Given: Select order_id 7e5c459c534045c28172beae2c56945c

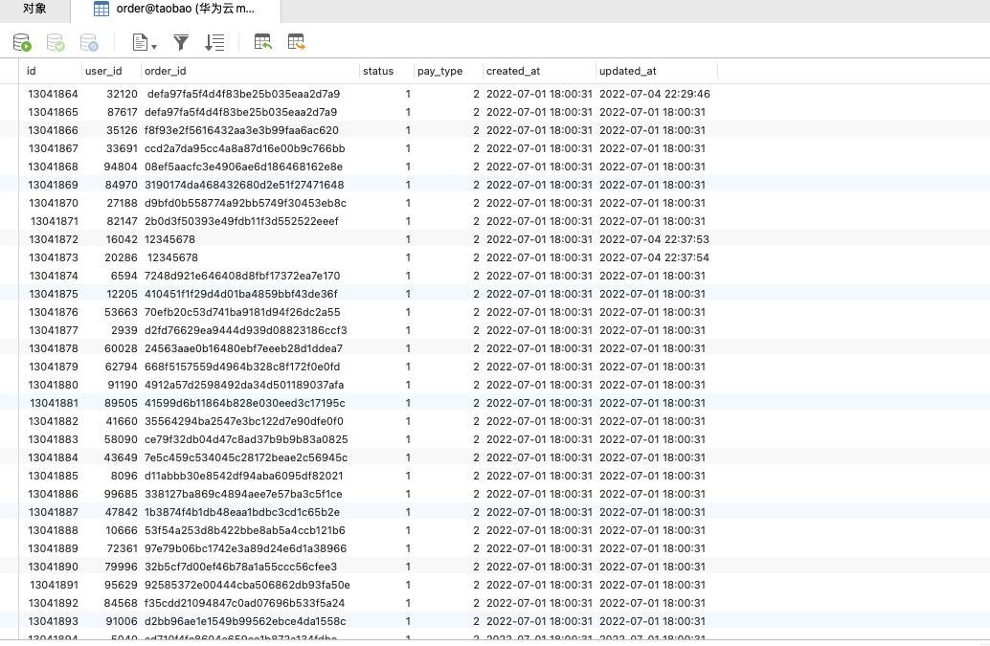Looking at the screenshot, I should (x=246, y=458).
